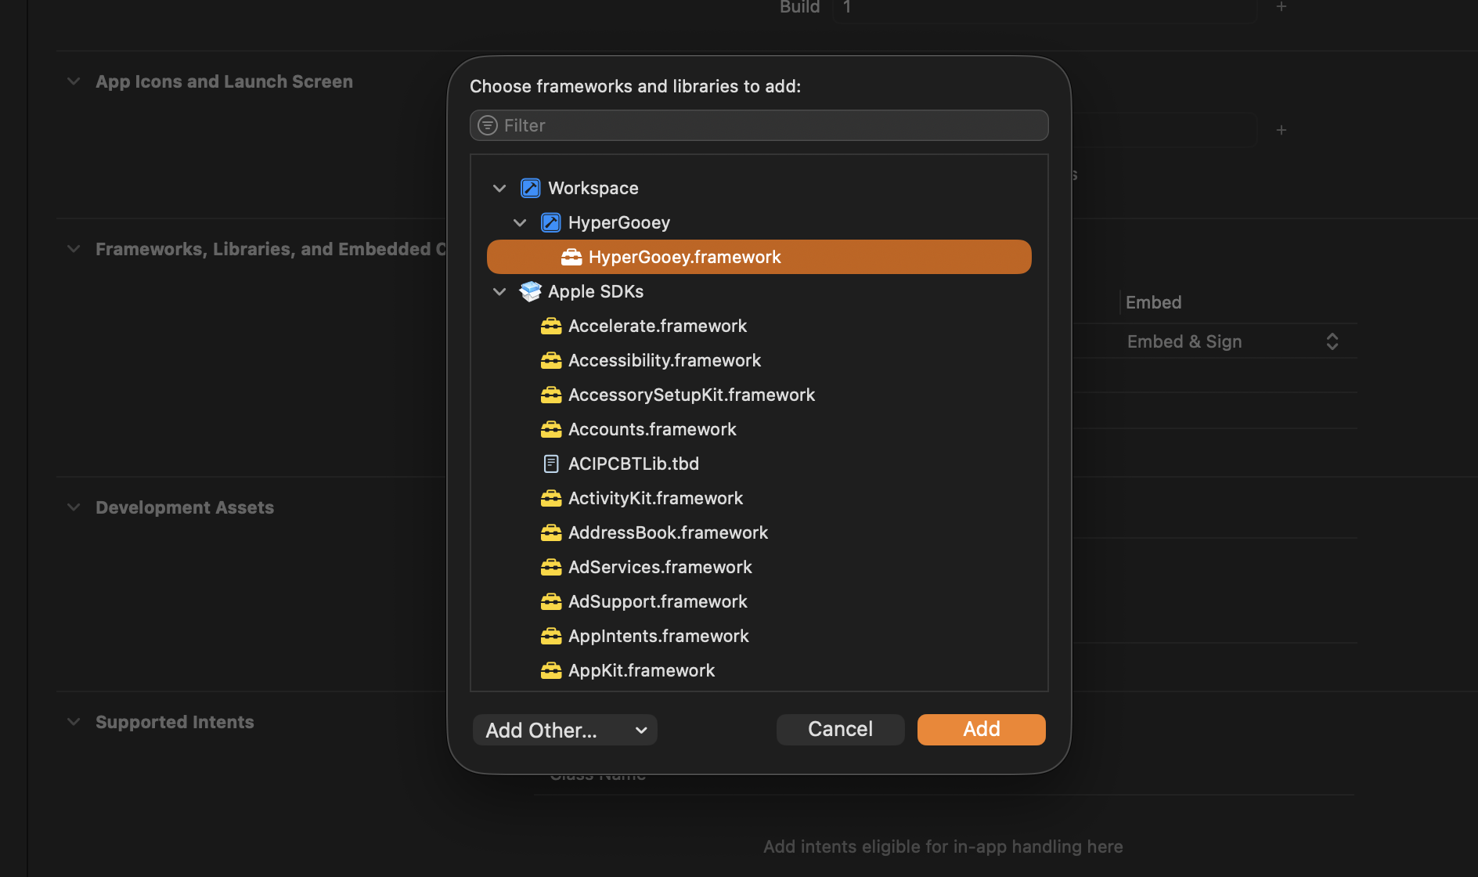Click the ActivityKit.framework toolbox icon
This screenshot has width=1478, height=877.
[551, 498]
